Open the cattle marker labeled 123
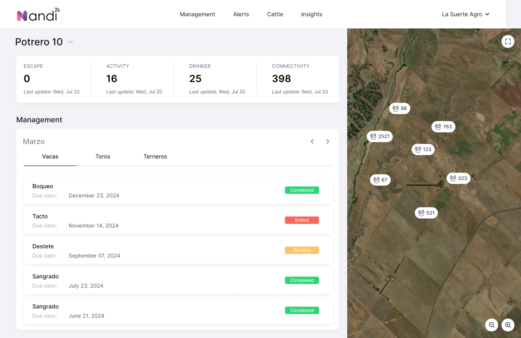 [423, 149]
